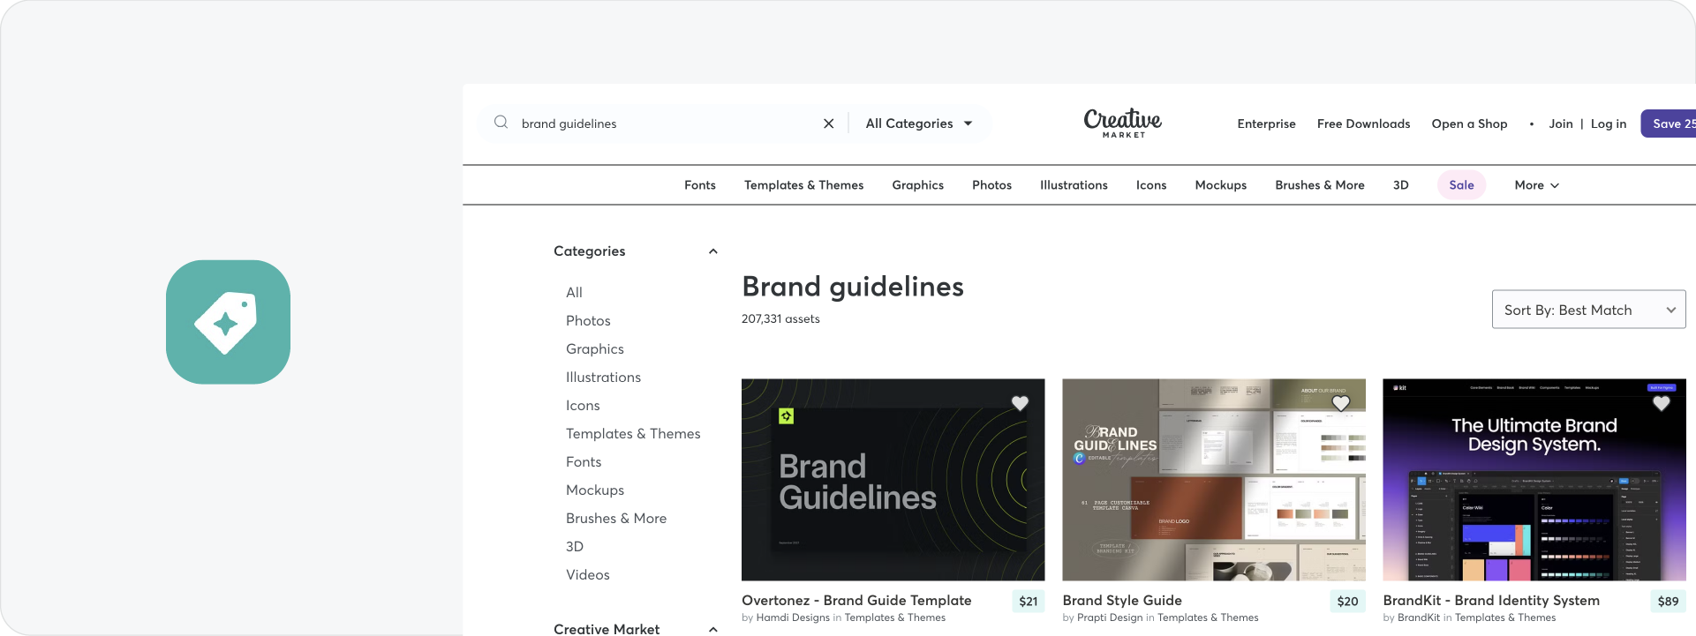Select the Illustrations category in the sidebar

click(603, 377)
